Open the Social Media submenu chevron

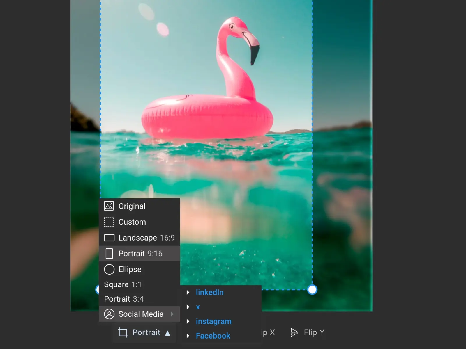pos(172,314)
